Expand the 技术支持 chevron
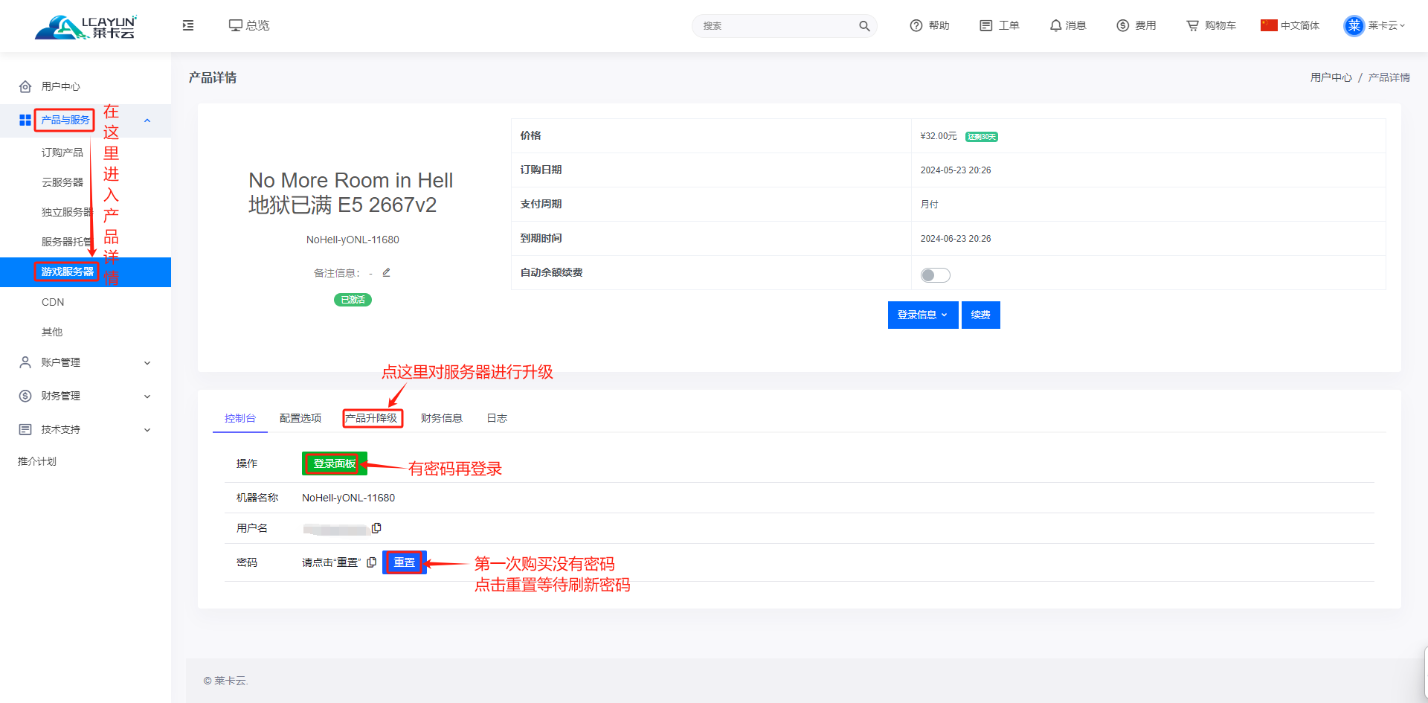Screen dimensions: 1428x703 point(147,430)
